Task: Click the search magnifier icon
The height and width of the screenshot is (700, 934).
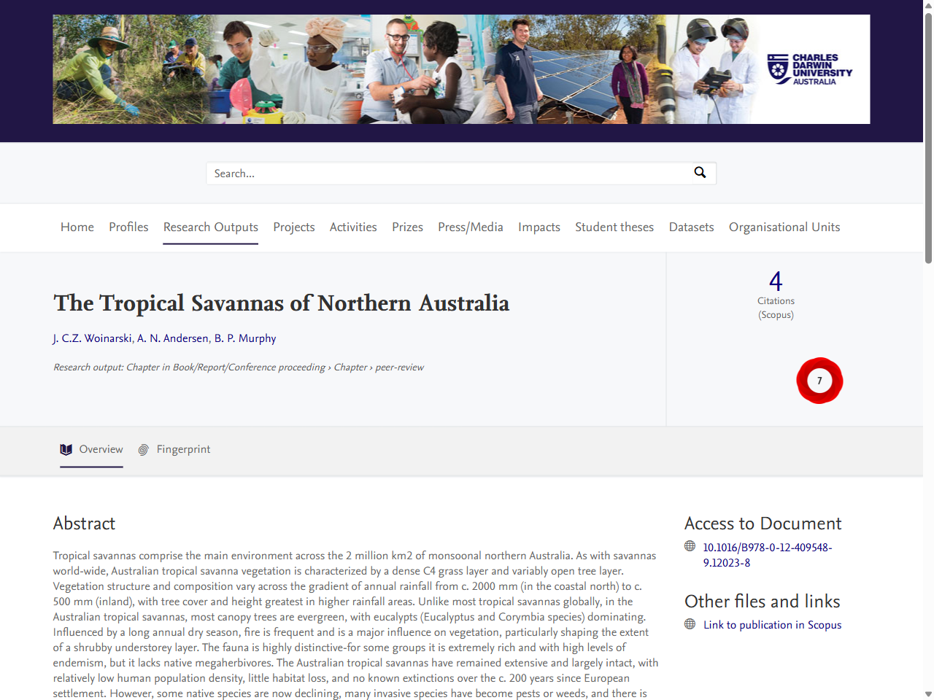Action: point(700,173)
